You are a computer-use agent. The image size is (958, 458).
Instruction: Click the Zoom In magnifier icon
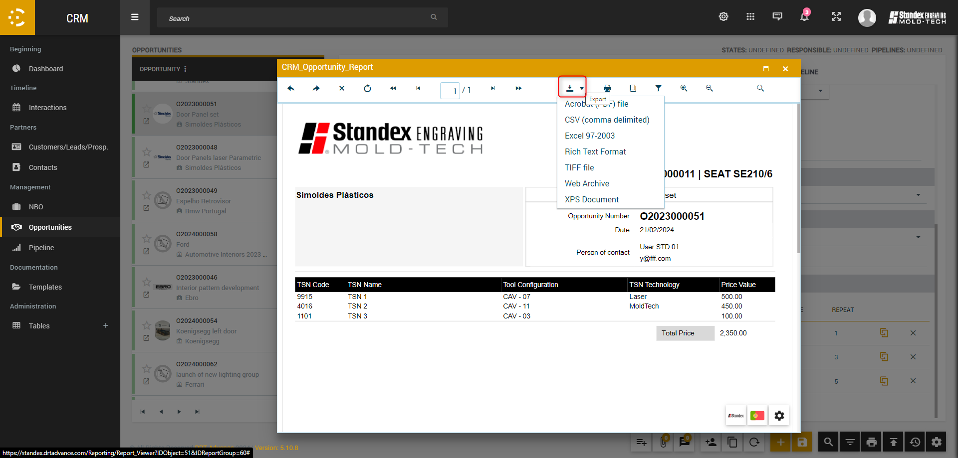point(684,88)
